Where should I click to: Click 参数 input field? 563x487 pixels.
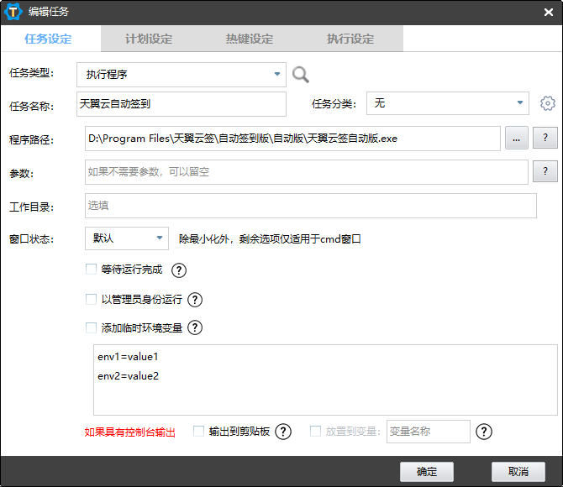pyautogui.click(x=306, y=172)
